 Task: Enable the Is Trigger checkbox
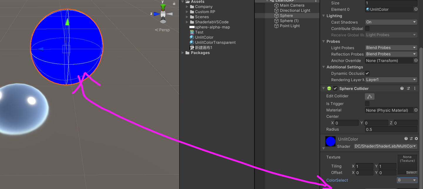[367, 104]
